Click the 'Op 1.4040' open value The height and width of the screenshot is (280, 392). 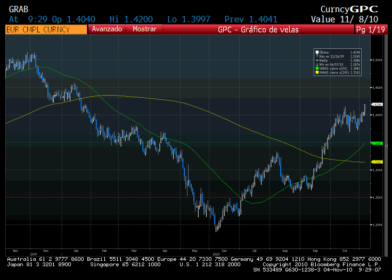pyautogui.click(x=73, y=20)
